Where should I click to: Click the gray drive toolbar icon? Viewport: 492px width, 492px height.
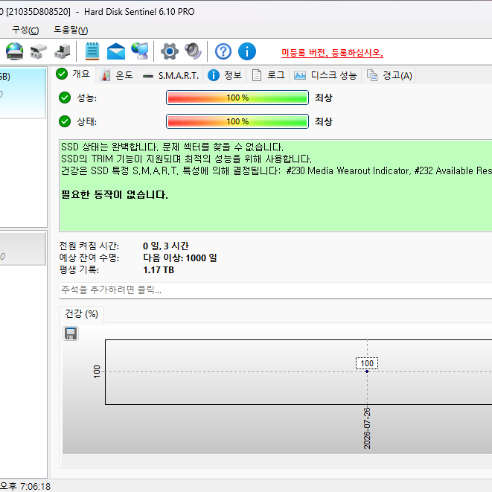[39, 51]
